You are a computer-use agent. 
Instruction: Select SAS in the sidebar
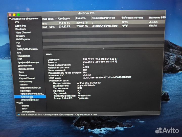pyautogui.click(x=19, y=46)
